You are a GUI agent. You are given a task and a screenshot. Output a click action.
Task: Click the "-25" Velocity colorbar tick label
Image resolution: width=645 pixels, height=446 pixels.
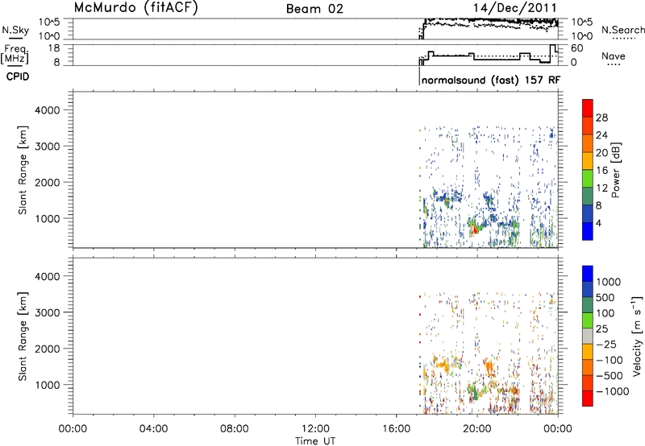(606, 344)
